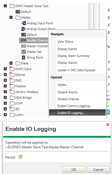The height and width of the screenshot is (174, 112).
Task: Choose Locate in OPC Data Explorer
Action: [x=77, y=70]
